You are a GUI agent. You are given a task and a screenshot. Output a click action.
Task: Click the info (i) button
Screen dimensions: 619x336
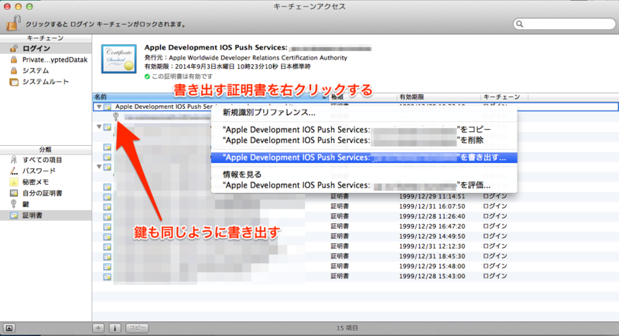[x=115, y=328]
